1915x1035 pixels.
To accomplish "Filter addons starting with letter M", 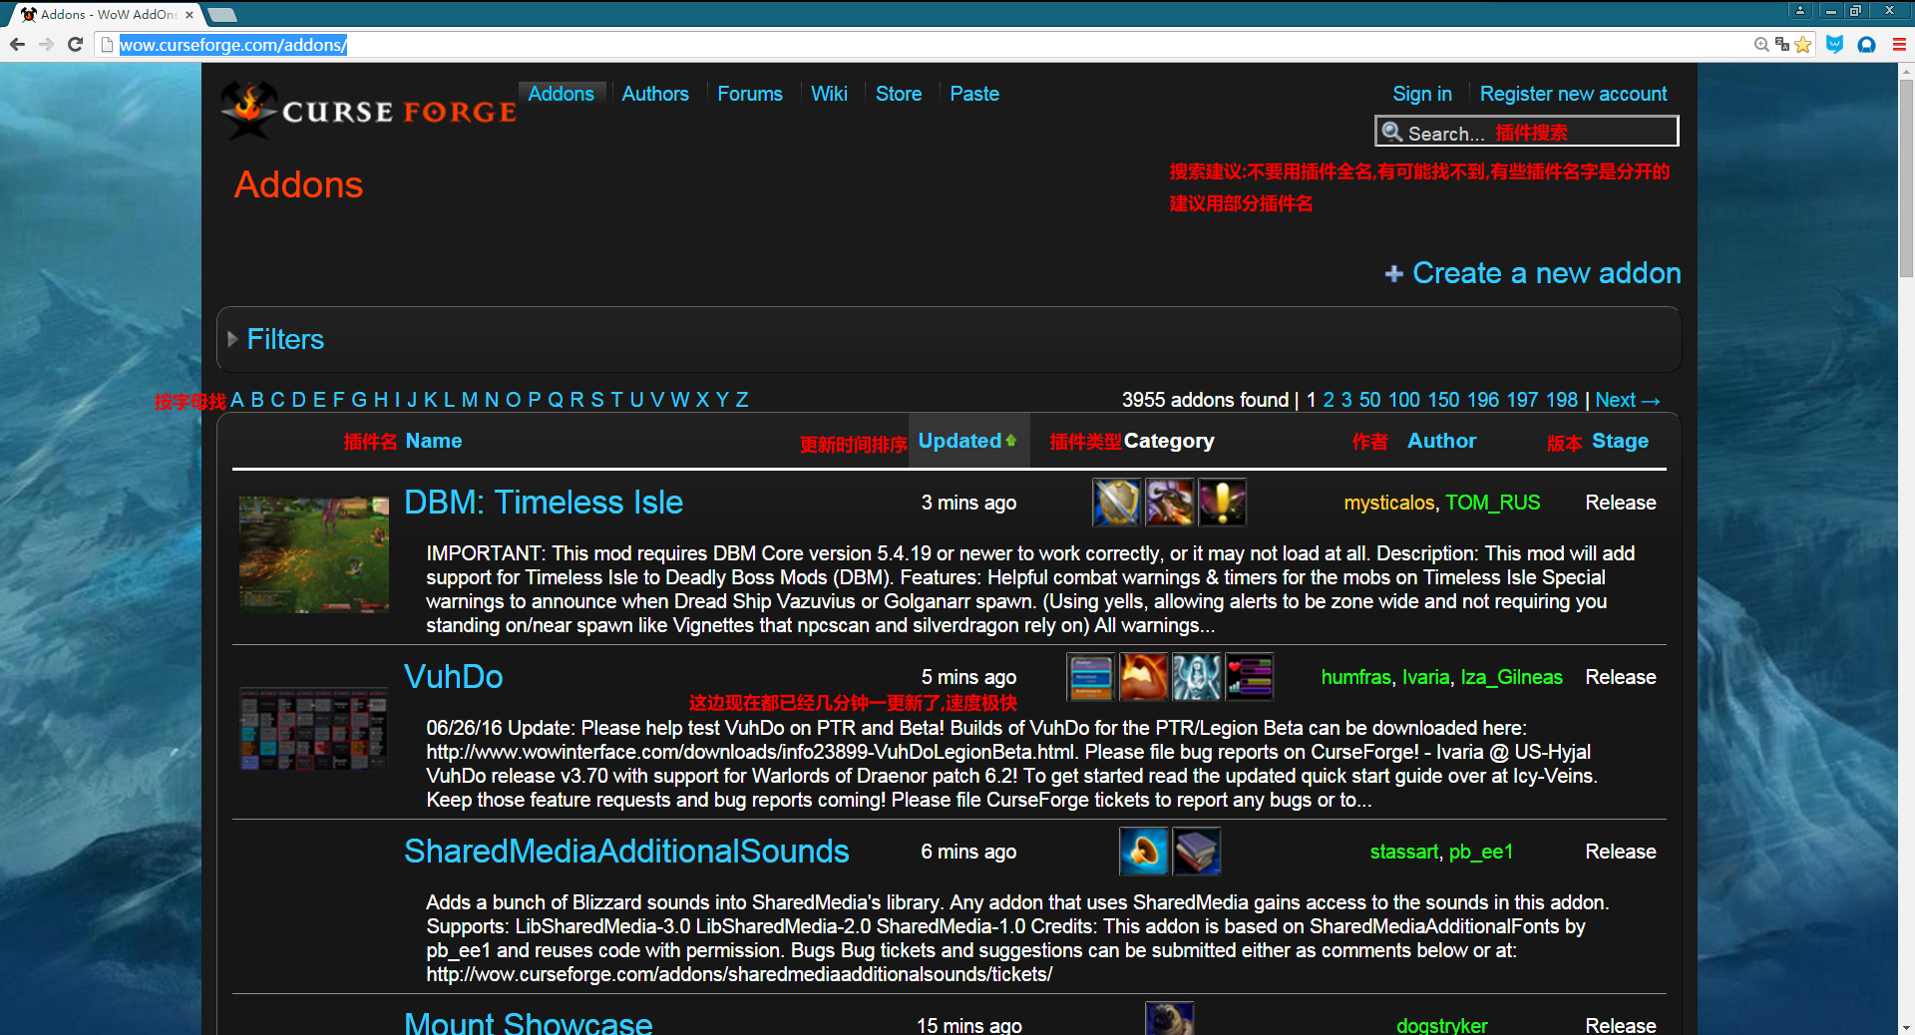I will click(x=469, y=400).
